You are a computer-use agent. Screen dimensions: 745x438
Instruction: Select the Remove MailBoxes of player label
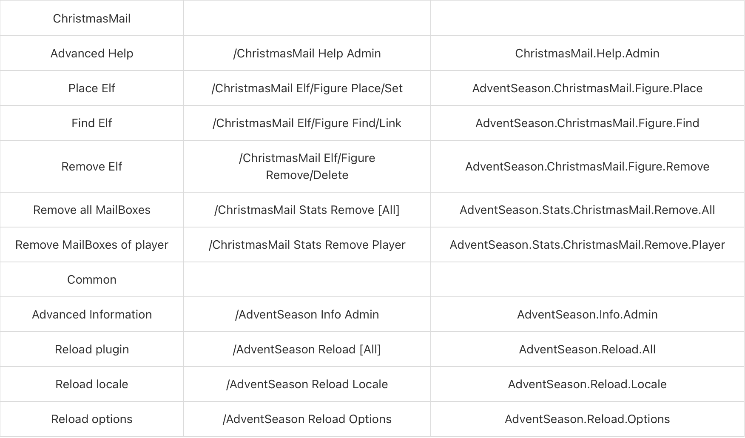pyautogui.click(x=92, y=245)
